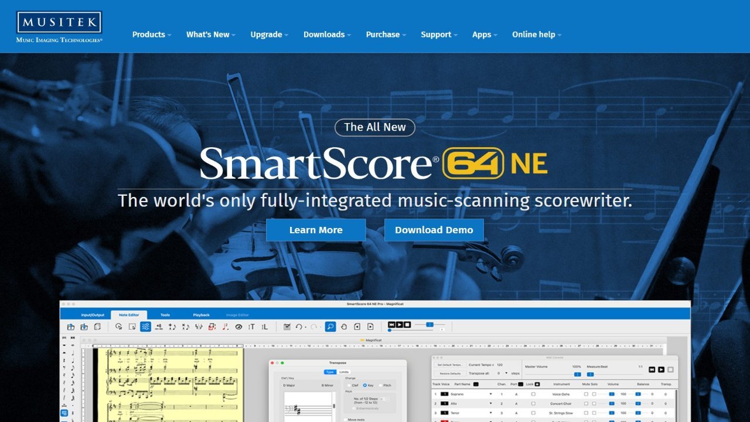The height and width of the screenshot is (422, 750).
Task: Tick the Move rests checkbox
Action: [x=345, y=420]
